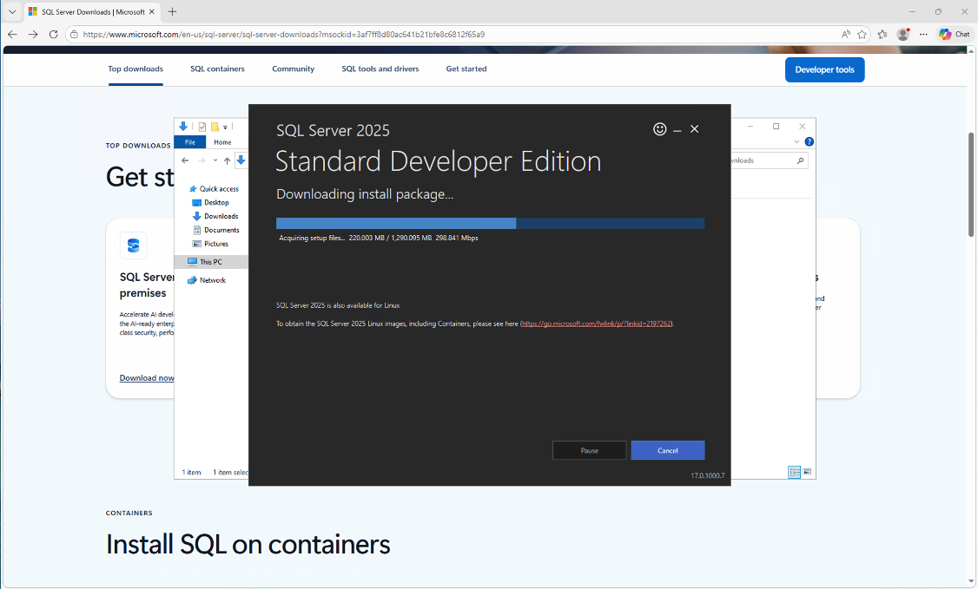Click the new folder quick-access icon
The width and height of the screenshot is (978, 589).
[x=215, y=127]
